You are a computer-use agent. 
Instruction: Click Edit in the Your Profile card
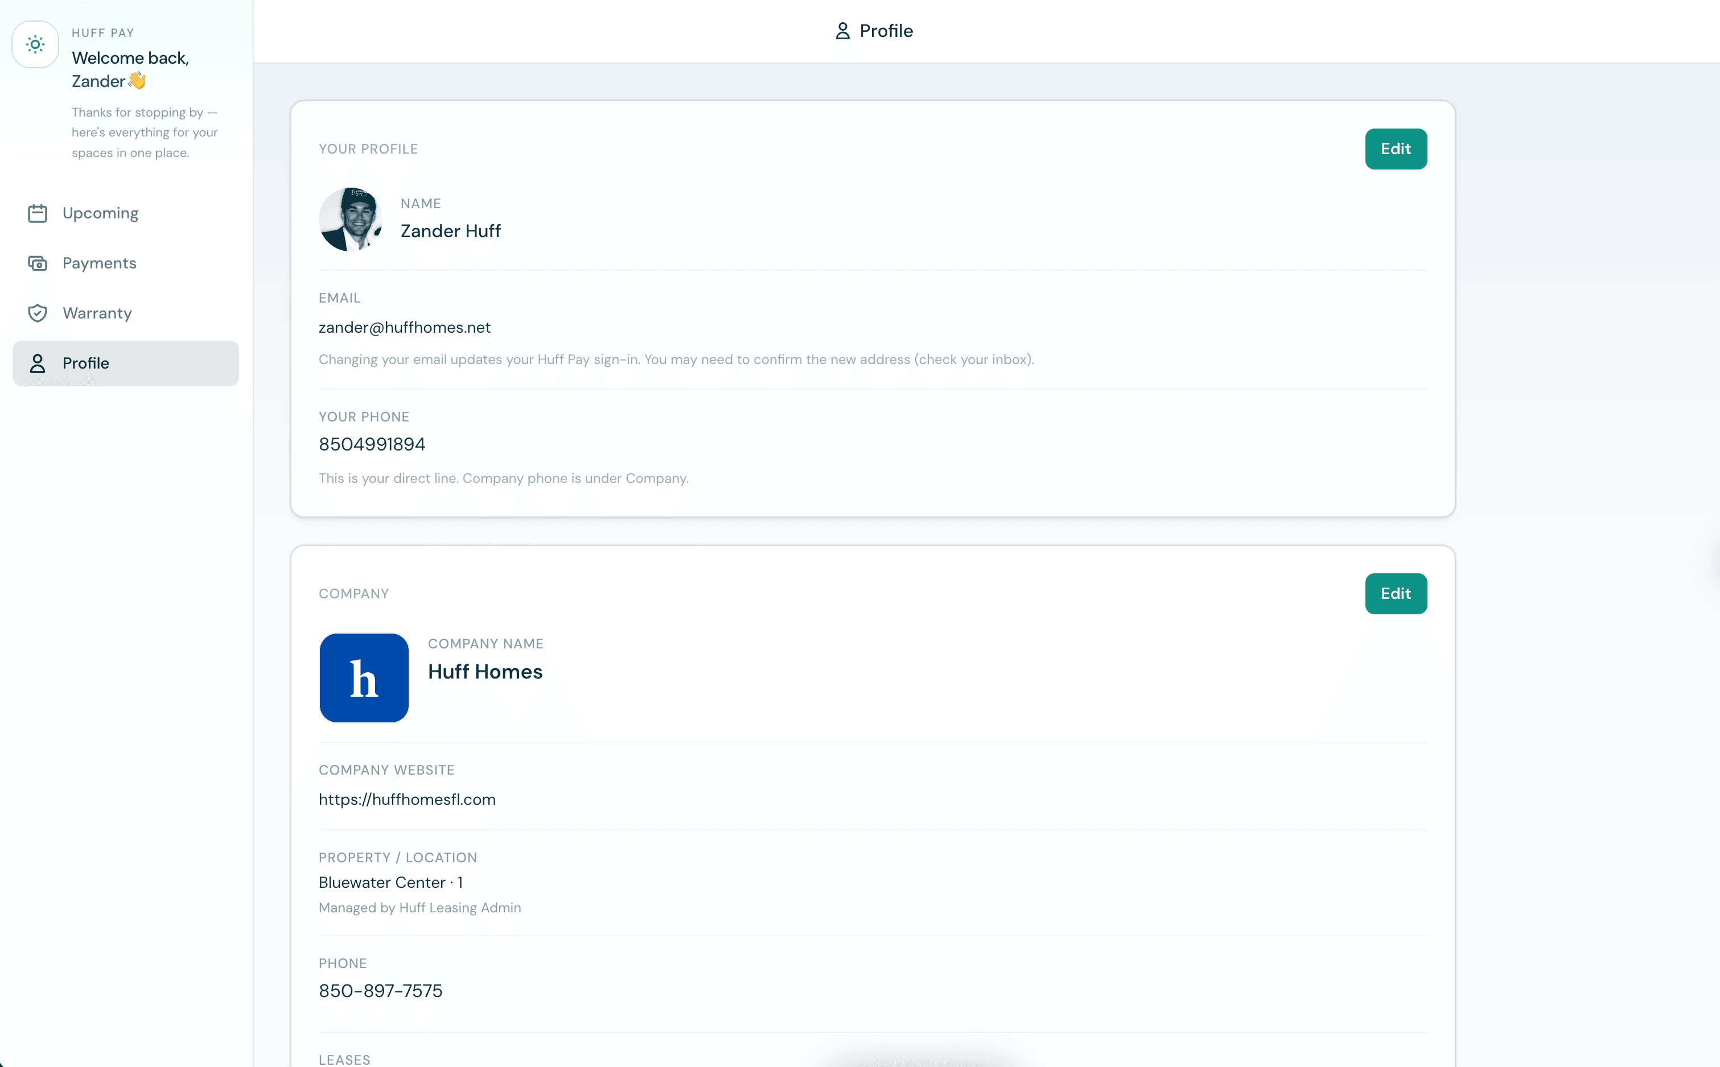(x=1396, y=149)
